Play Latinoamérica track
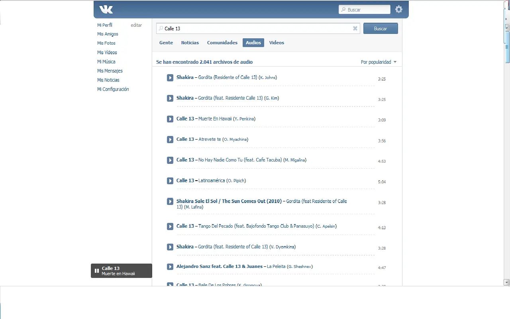The height and width of the screenshot is (319, 510). 170,181
